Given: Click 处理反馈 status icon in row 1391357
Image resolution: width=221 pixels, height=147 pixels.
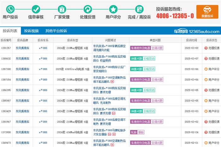Looking at the screenshot, I should pos(206,48).
